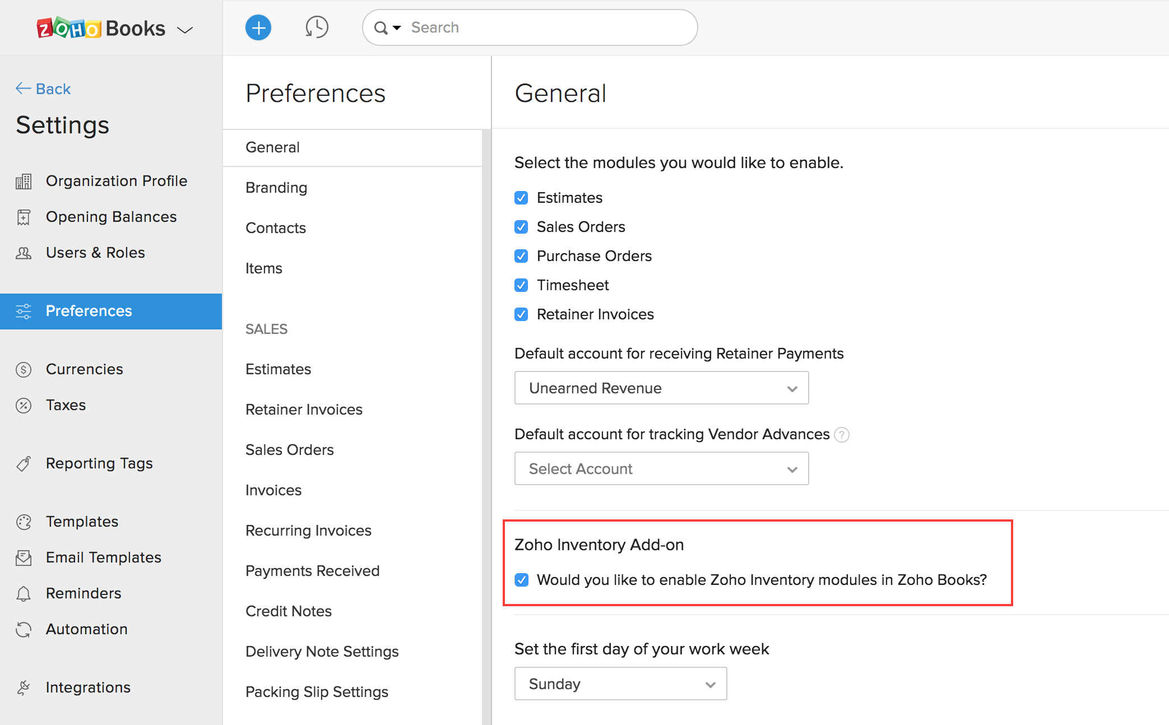Click the Reporting Tags icon
1169x725 pixels.
24,463
